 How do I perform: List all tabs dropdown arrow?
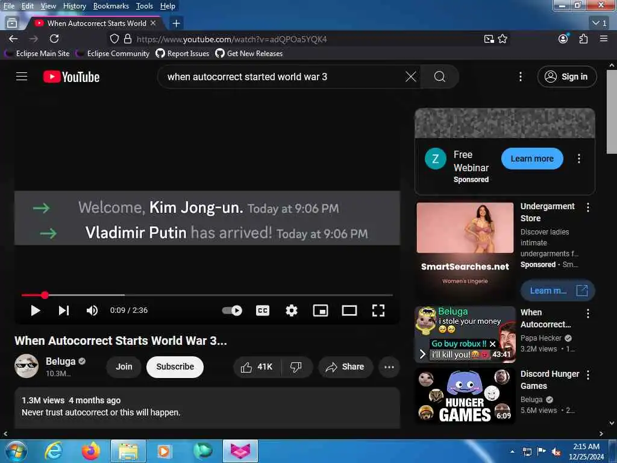coord(600,24)
